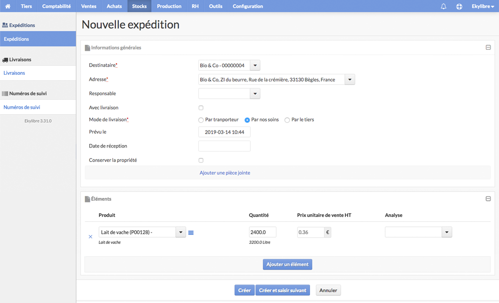The image size is (499, 303).
Task: Collapse the Informations générales panel
Action: pos(488,47)
